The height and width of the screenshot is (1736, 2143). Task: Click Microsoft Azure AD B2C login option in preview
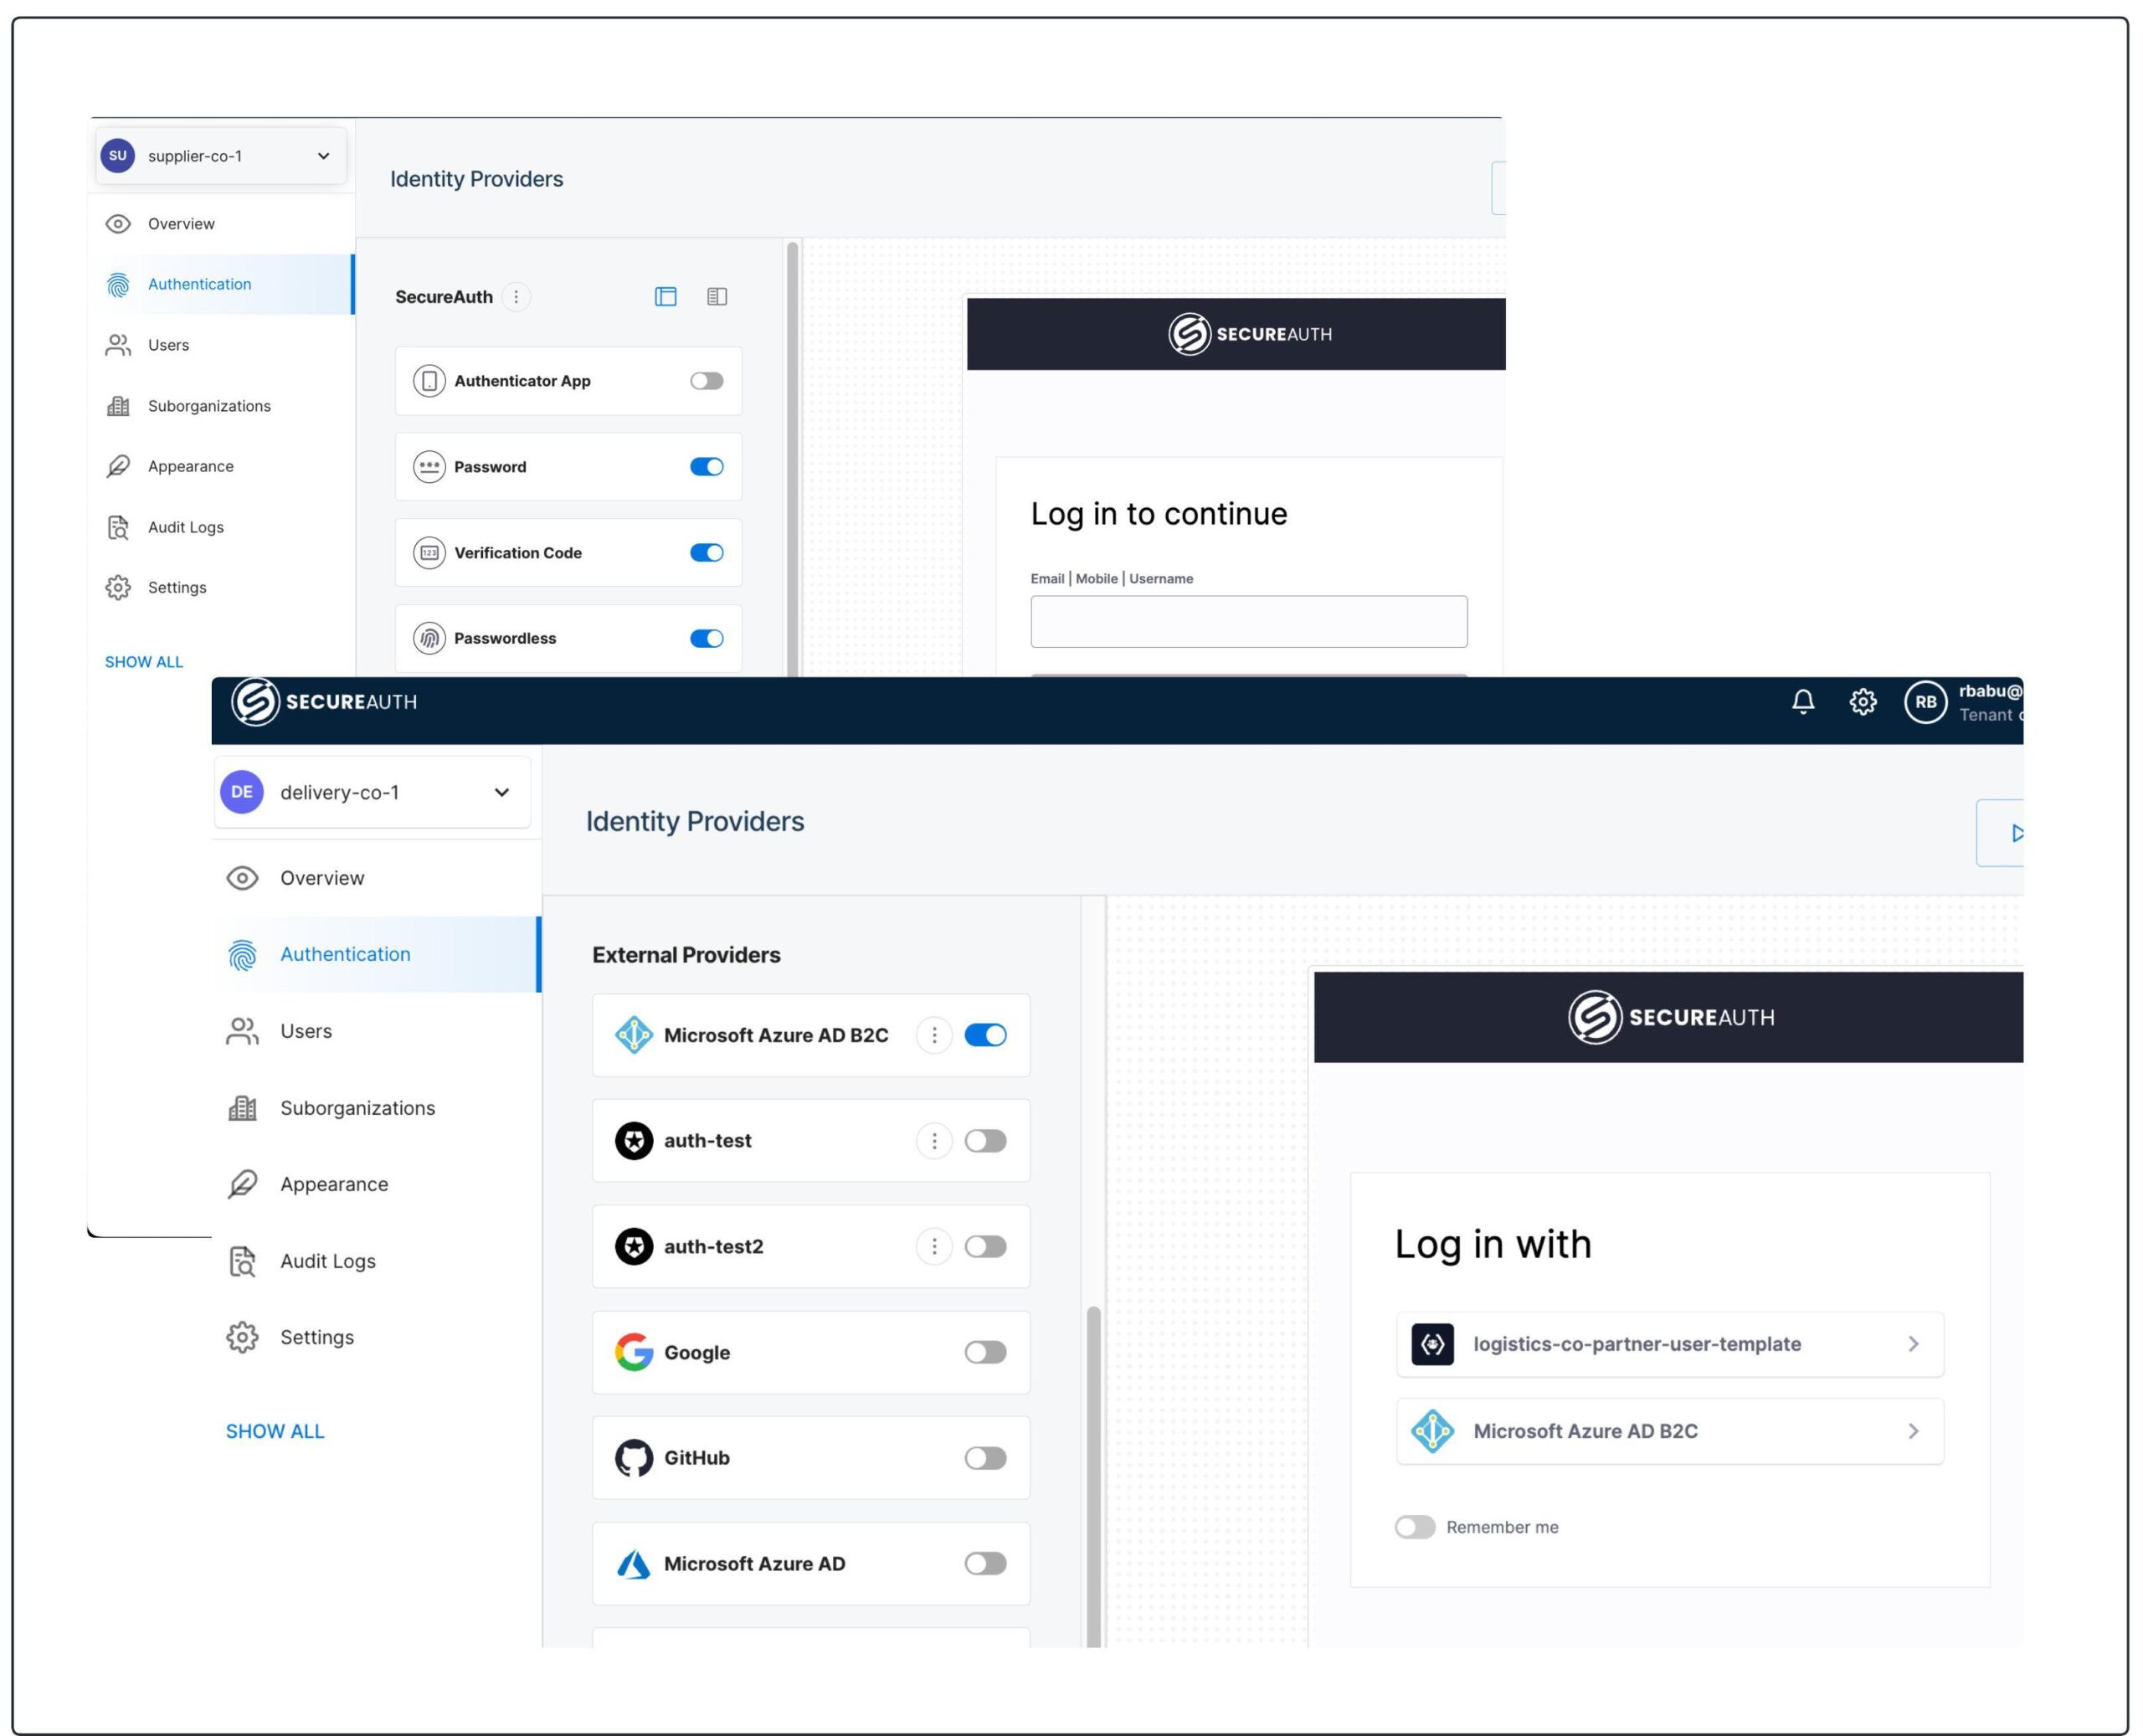1669,1432
